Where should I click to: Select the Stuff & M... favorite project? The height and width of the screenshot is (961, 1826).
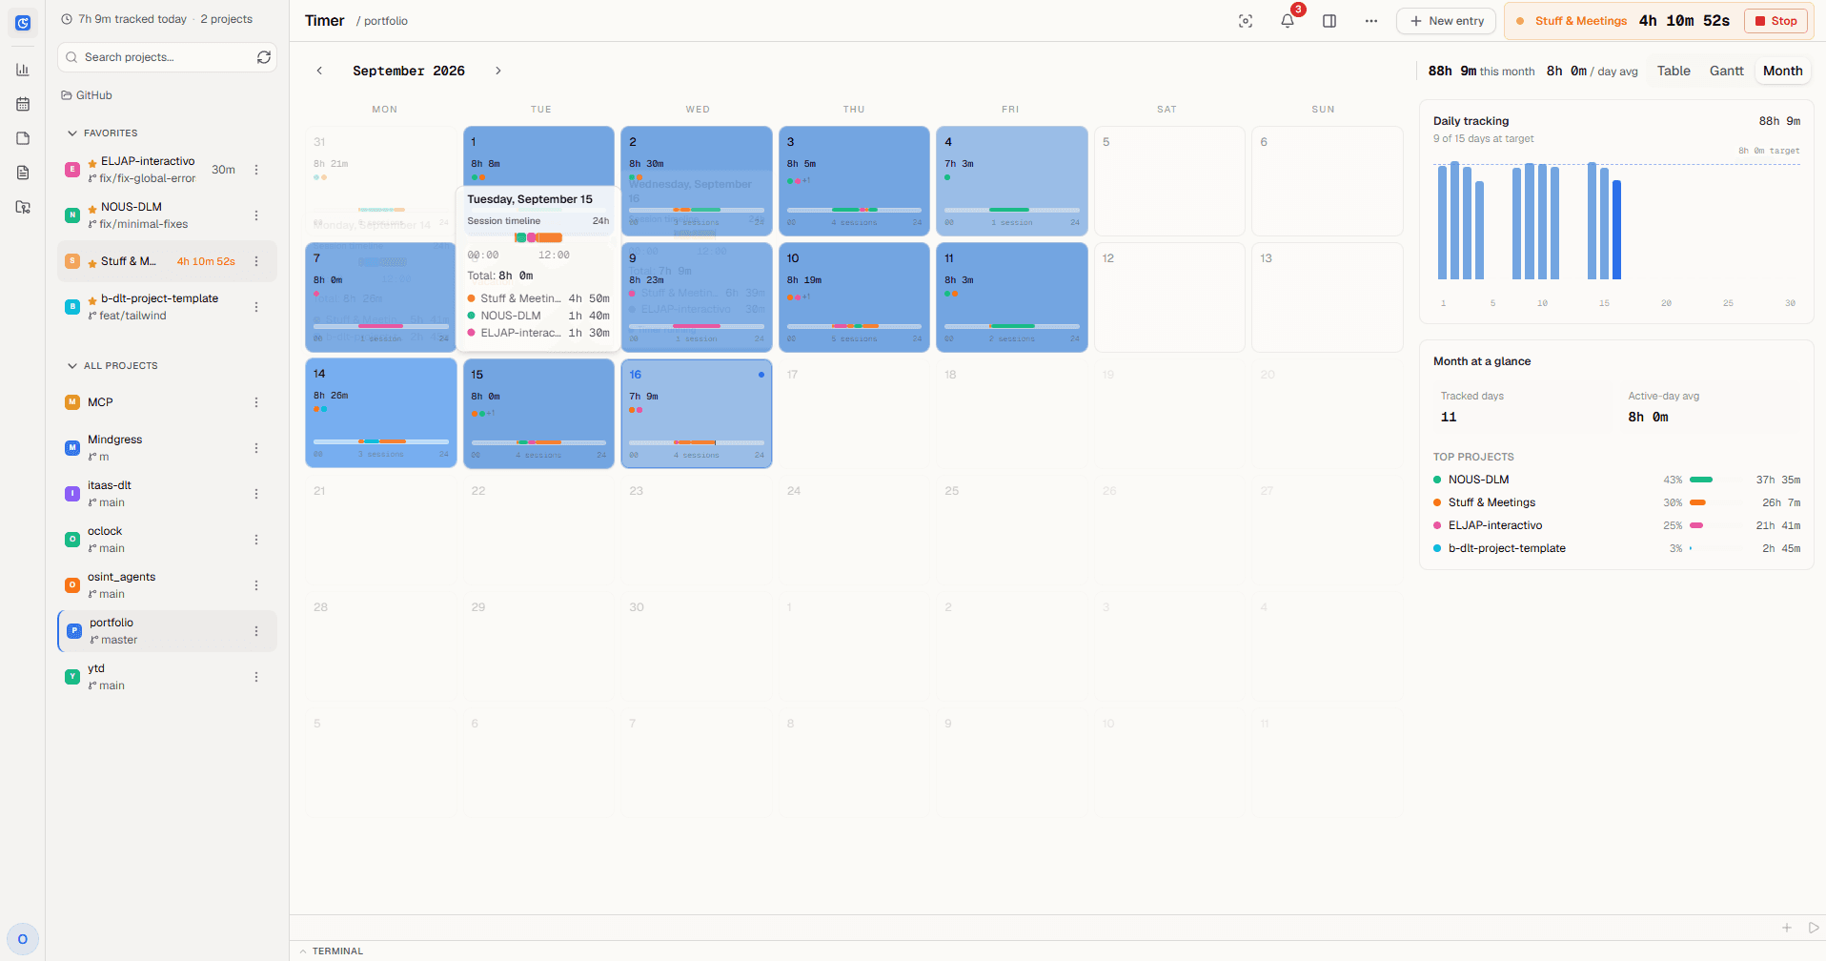168,261
